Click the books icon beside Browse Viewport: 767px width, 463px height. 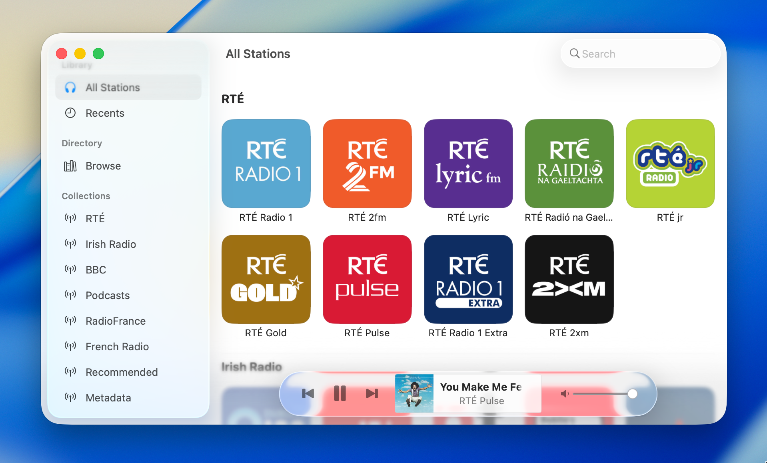[70, 166]
